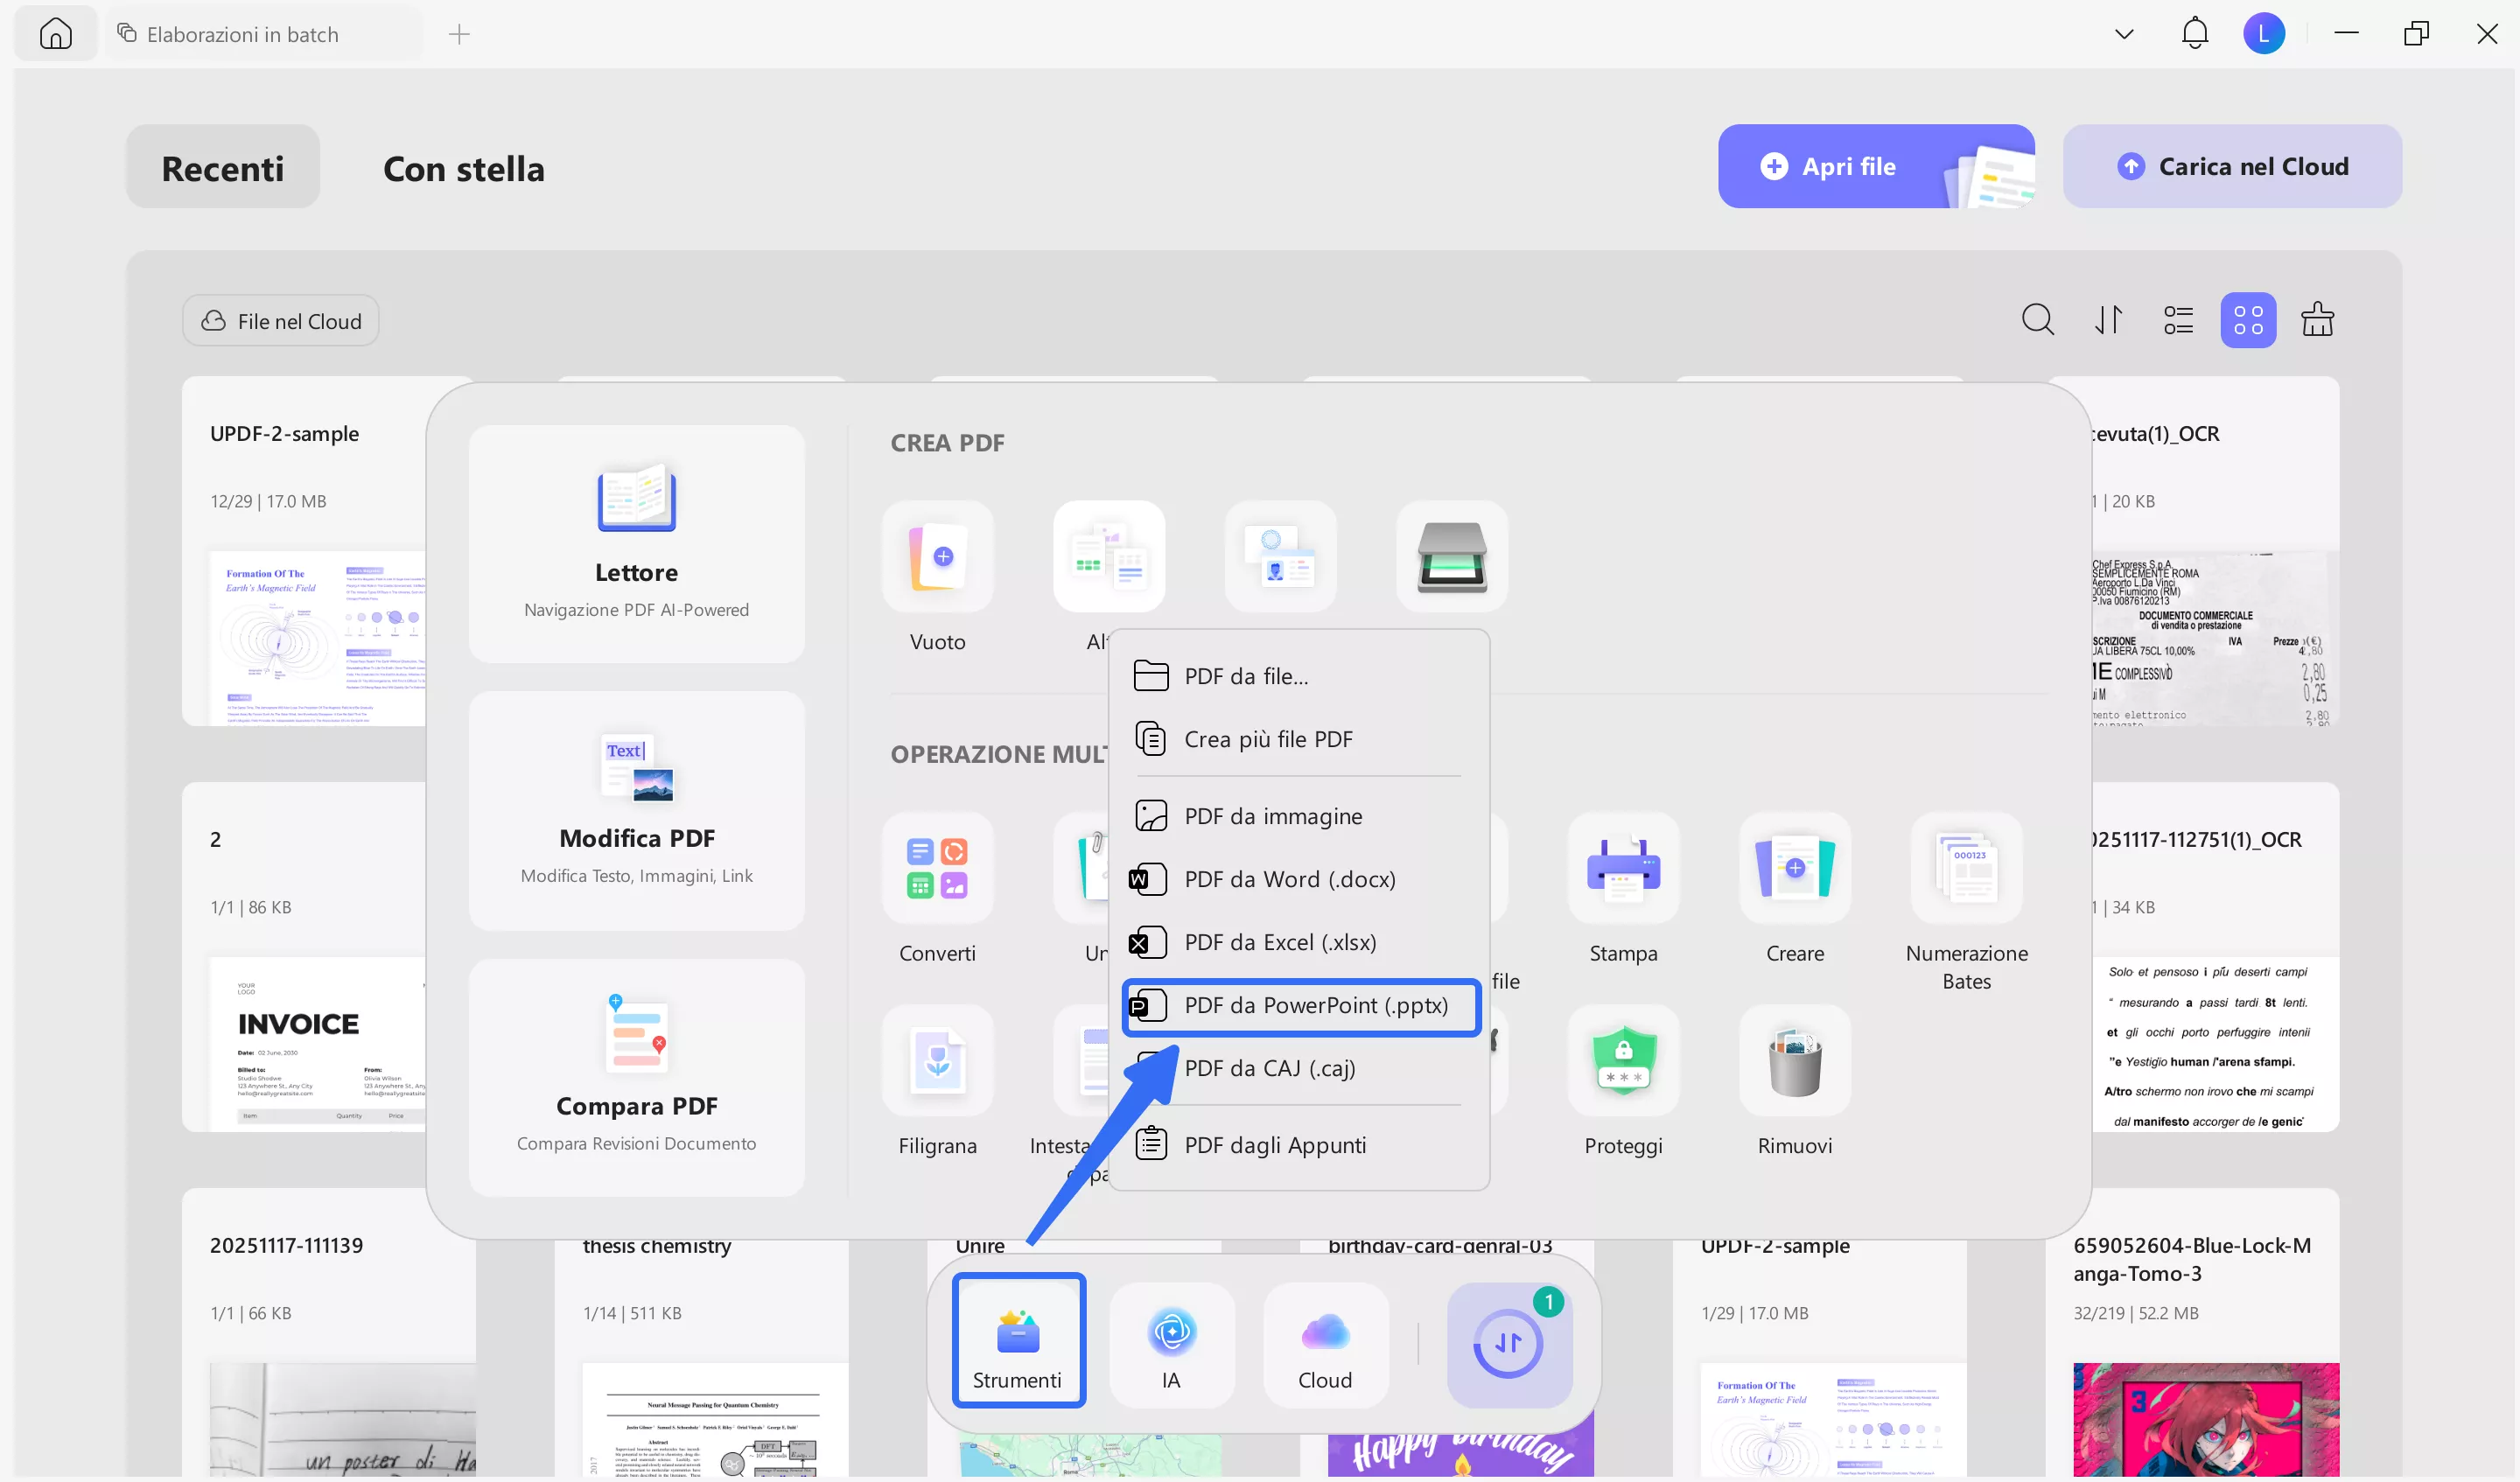
Task: Toggle the list view option
Action: tap(2177, 319)
